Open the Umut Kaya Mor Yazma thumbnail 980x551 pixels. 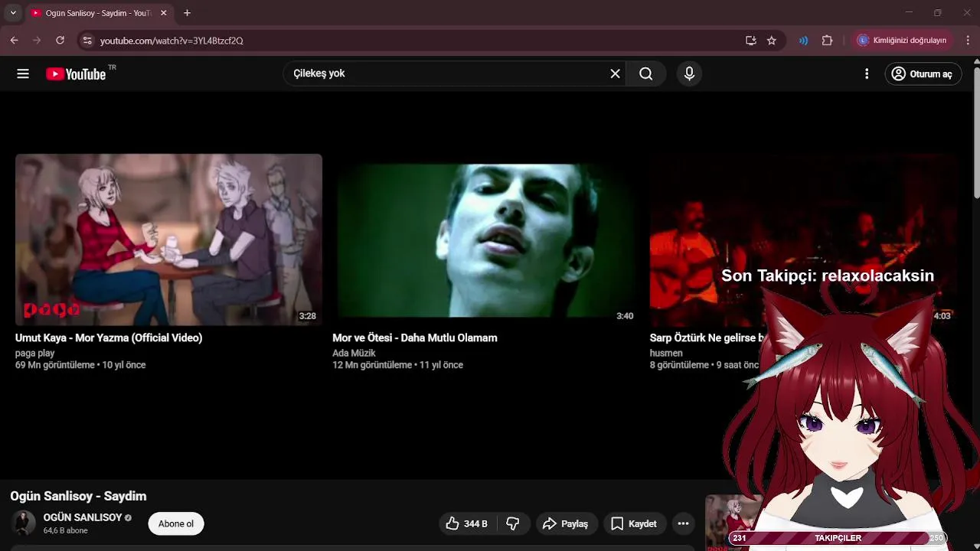168,240
